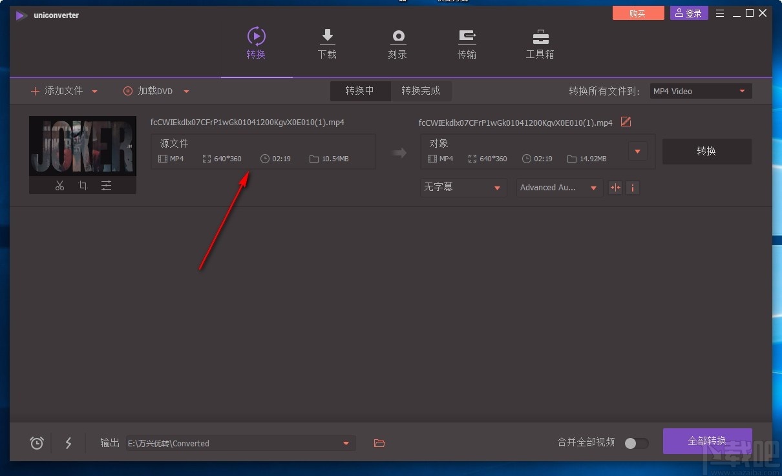Open the output folder icon
Image resolution: width=782 pixels, height=476 pixels.
click(x=379, y=443)
